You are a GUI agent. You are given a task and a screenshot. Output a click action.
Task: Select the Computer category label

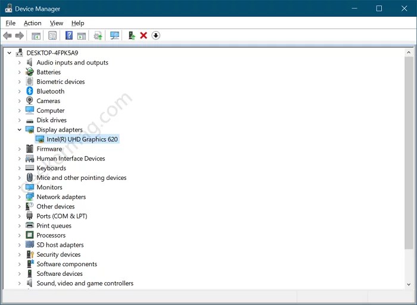pos(51,110)
